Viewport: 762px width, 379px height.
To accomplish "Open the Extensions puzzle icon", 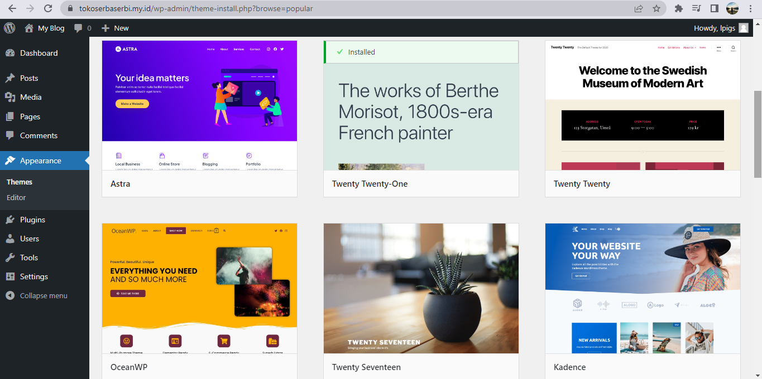I will pos(679,8).
